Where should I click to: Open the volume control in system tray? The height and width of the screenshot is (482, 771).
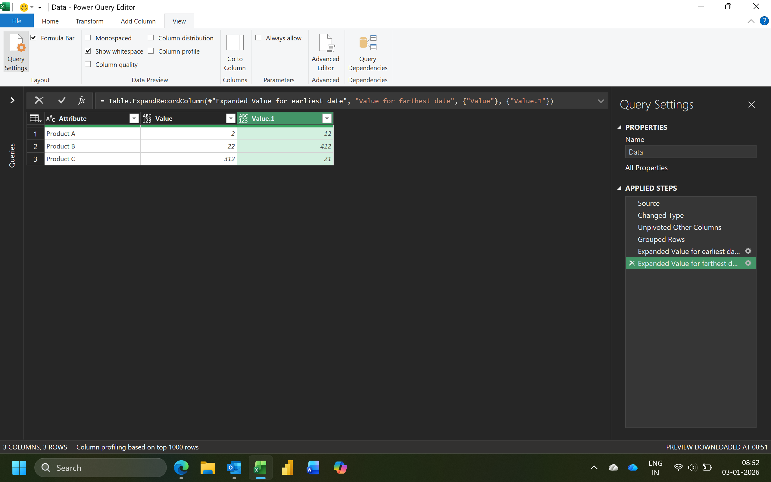pos(692,468)
